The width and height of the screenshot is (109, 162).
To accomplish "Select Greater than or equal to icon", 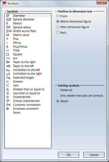I will point(7,89).
